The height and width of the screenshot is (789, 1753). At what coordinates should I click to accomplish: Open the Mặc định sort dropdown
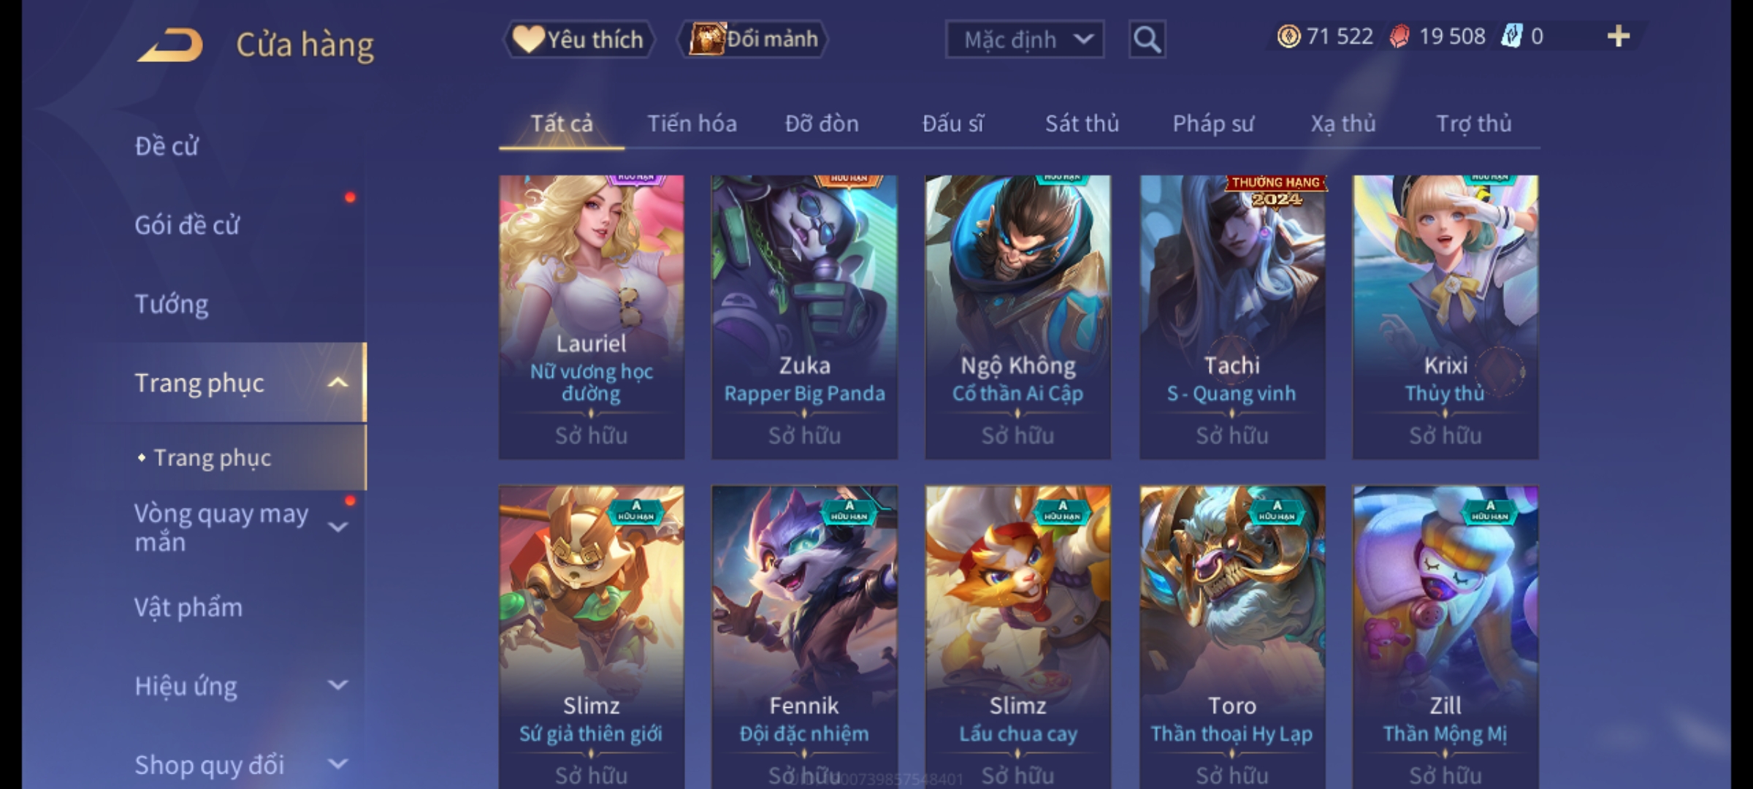click(1024, 39)
